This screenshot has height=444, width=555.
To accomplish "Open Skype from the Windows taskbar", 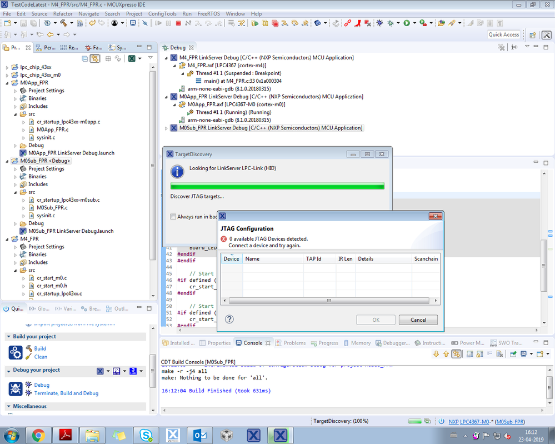I will tap(146, 436).
